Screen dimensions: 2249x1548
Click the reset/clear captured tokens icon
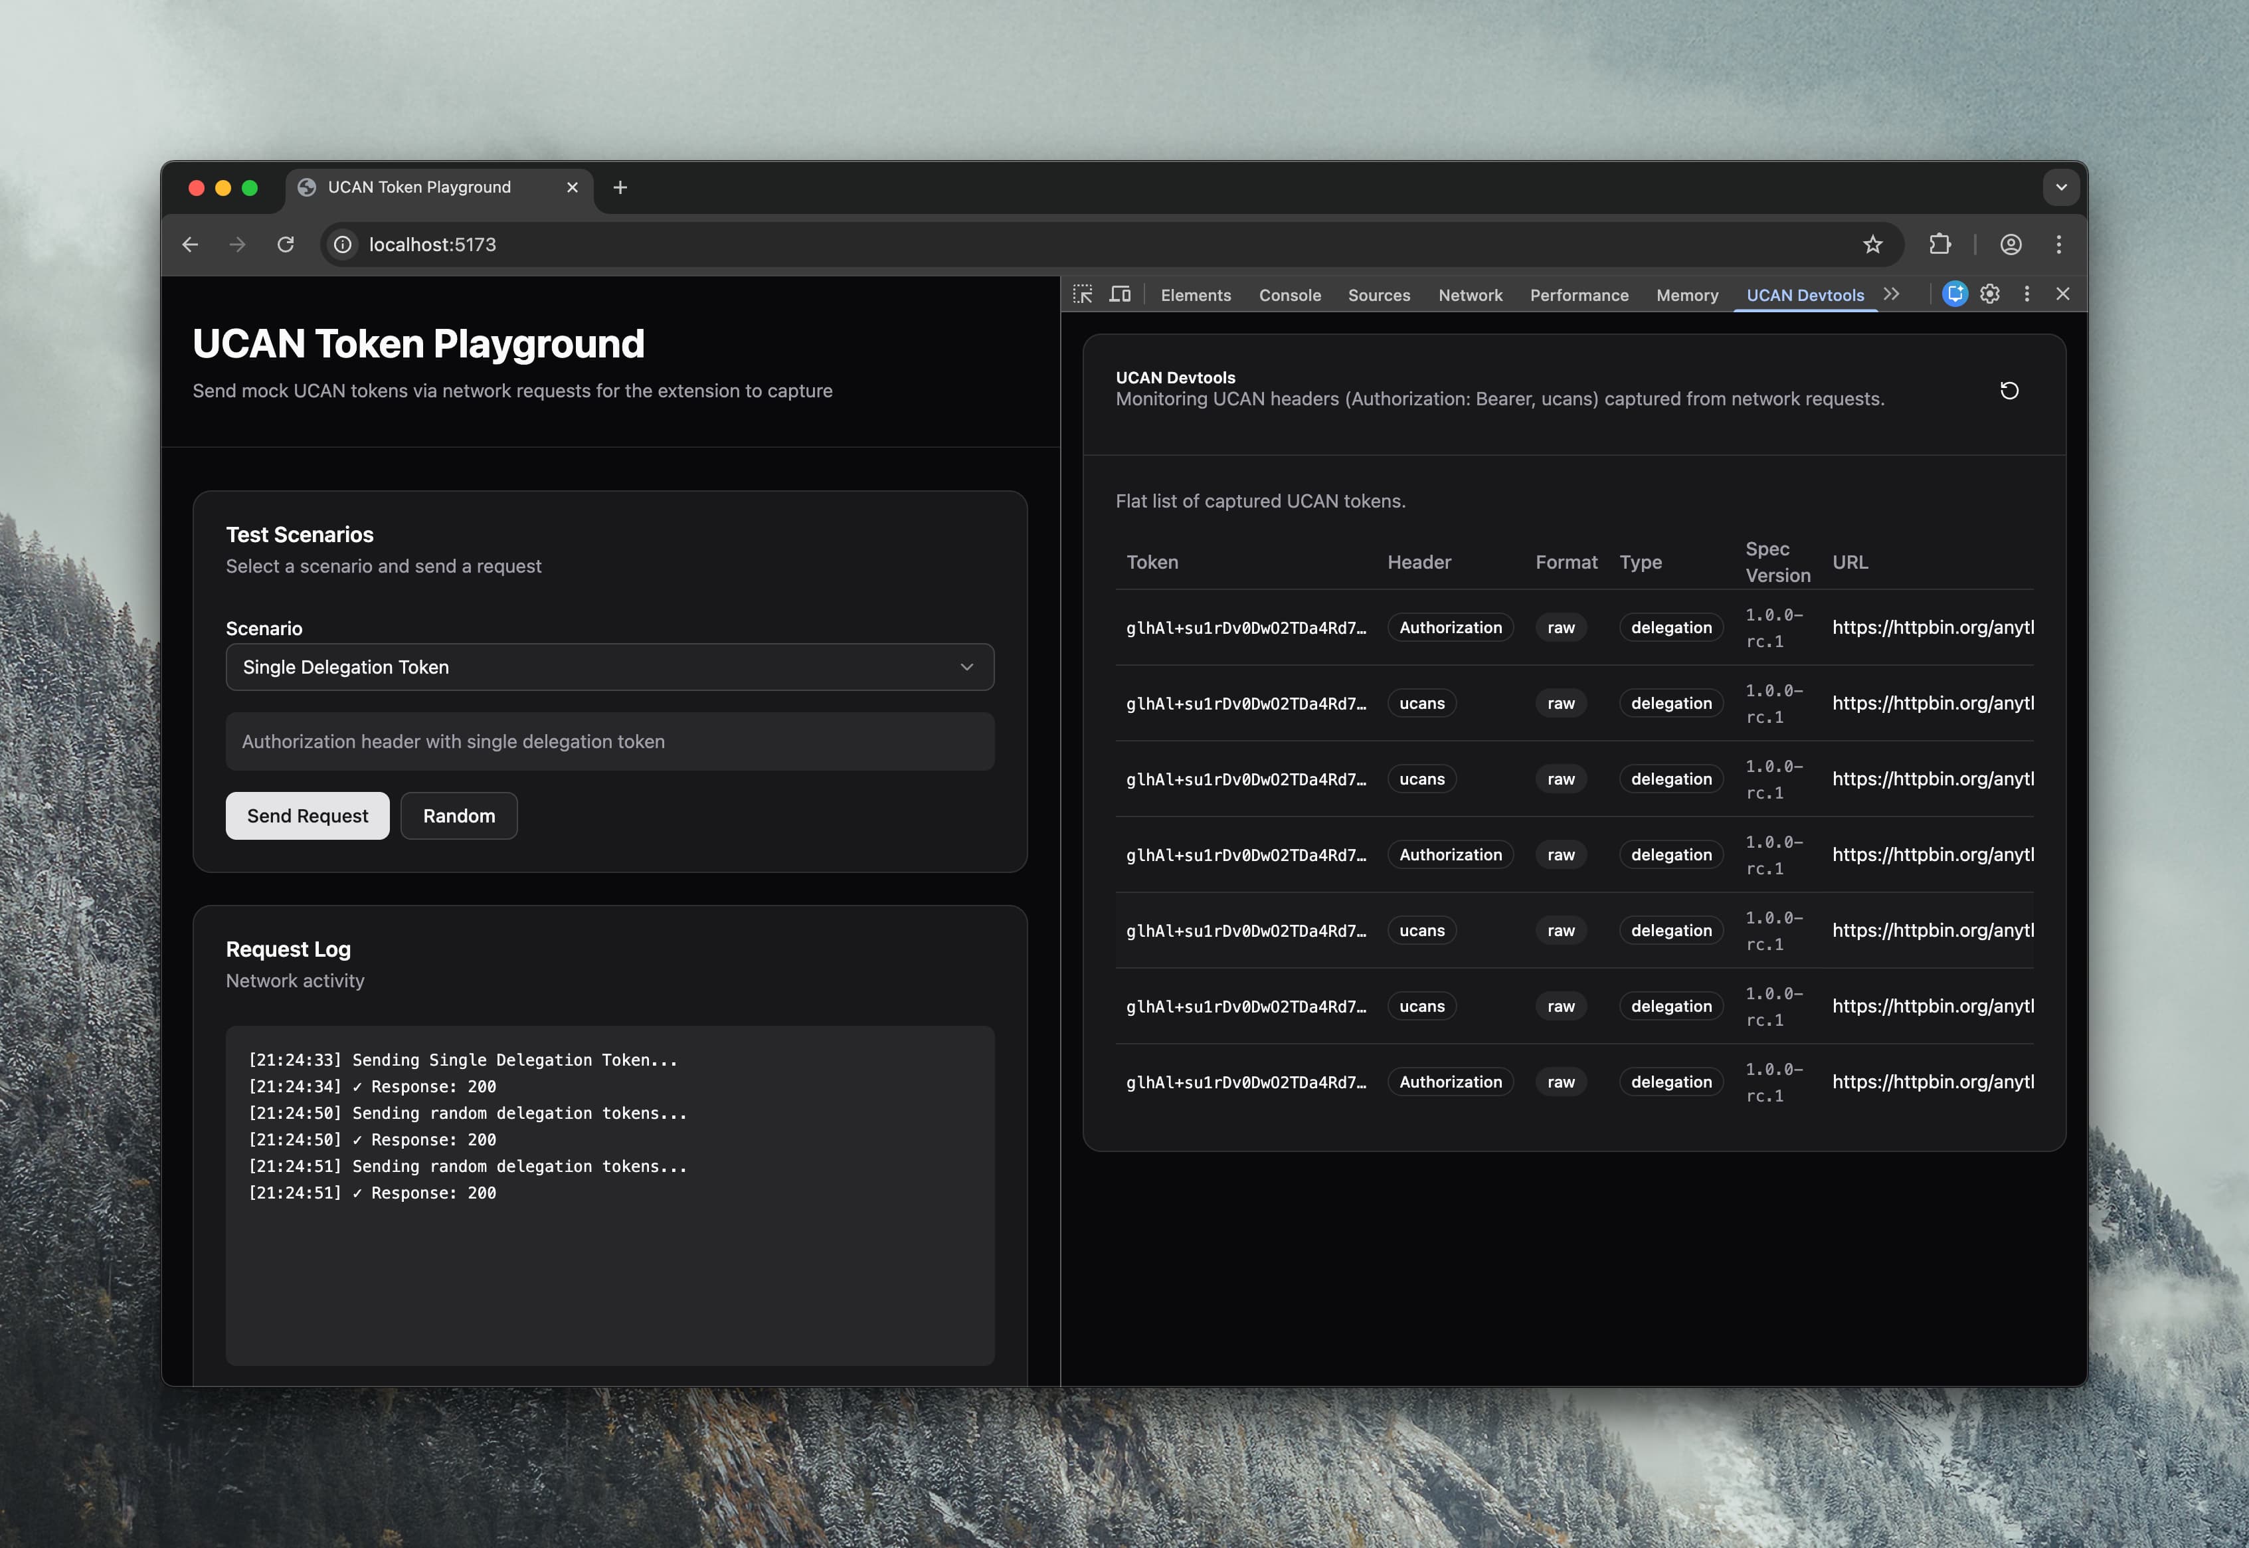click(x=2010, y=391)
